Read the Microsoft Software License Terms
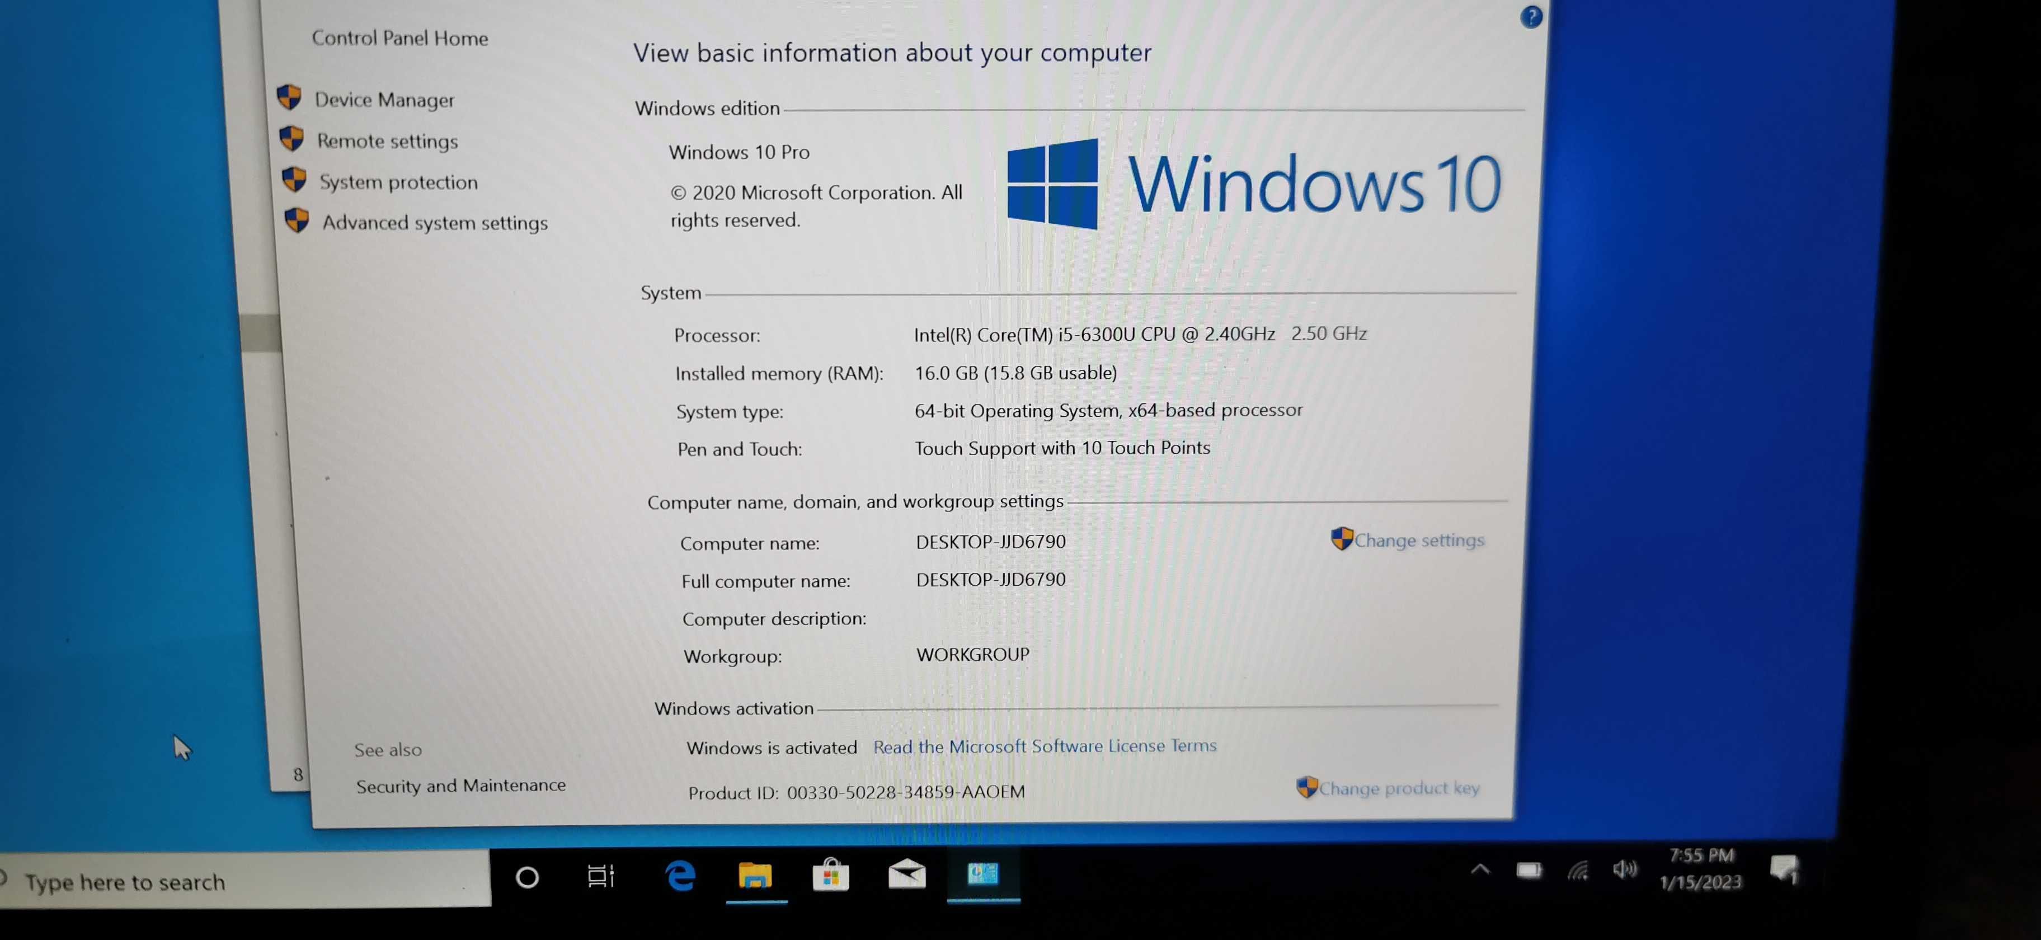 1040,745
